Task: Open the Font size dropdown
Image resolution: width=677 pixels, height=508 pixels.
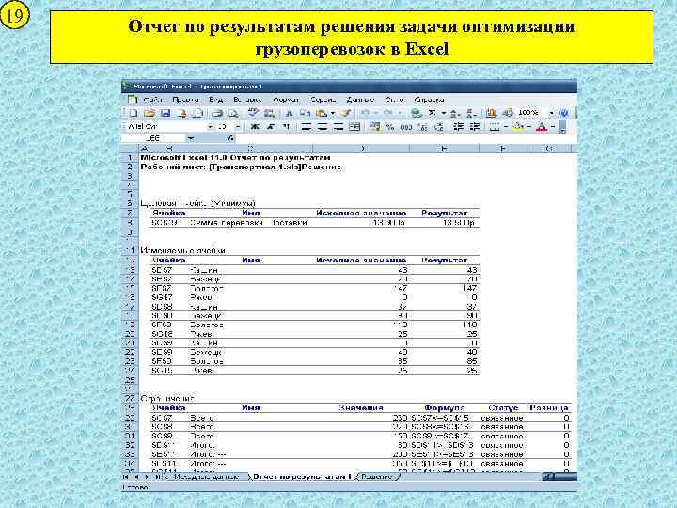Action: point(238,127)
